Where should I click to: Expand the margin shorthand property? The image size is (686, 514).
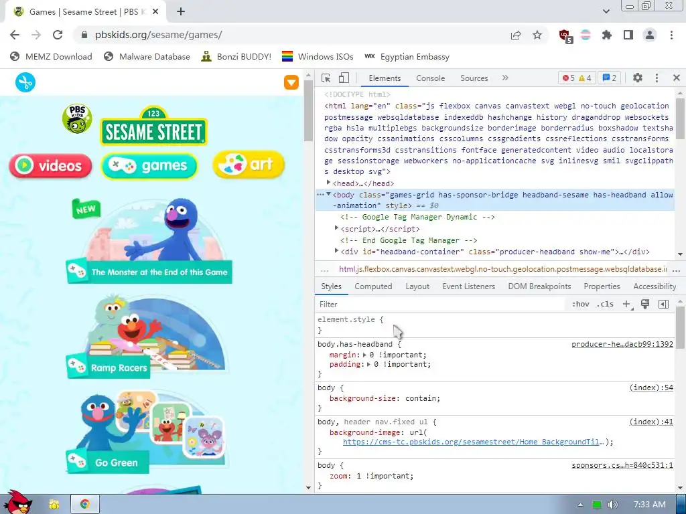pyautogui.click(x=365, y=355)
